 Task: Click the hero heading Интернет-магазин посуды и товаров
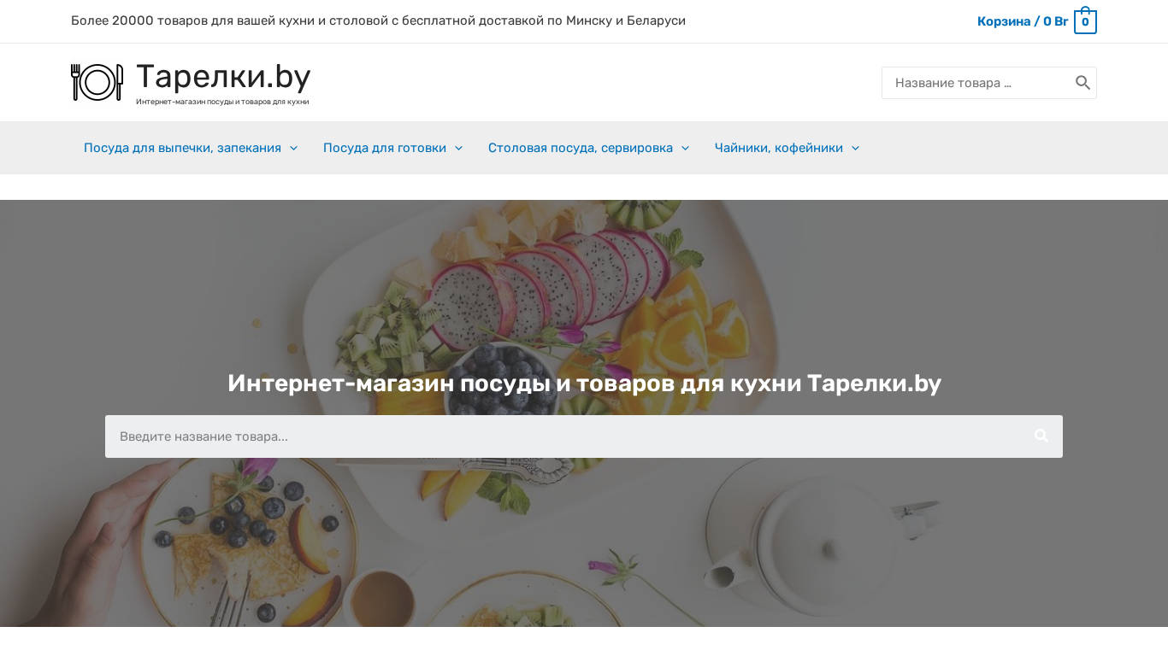(584, 383)
